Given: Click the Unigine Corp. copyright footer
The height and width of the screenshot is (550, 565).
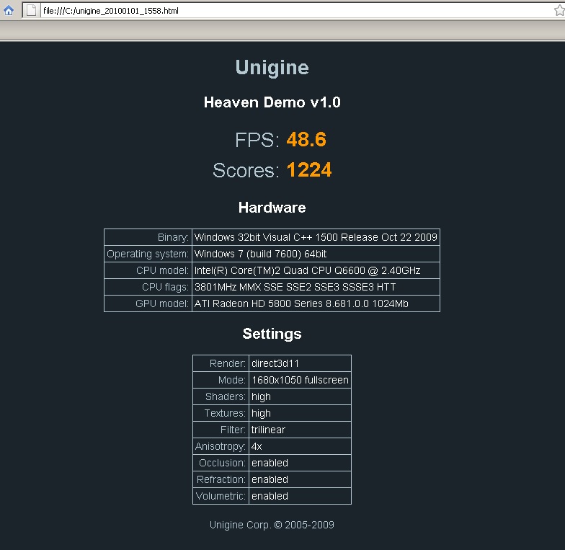Looking at the screenshot, I should click(272, 525).
